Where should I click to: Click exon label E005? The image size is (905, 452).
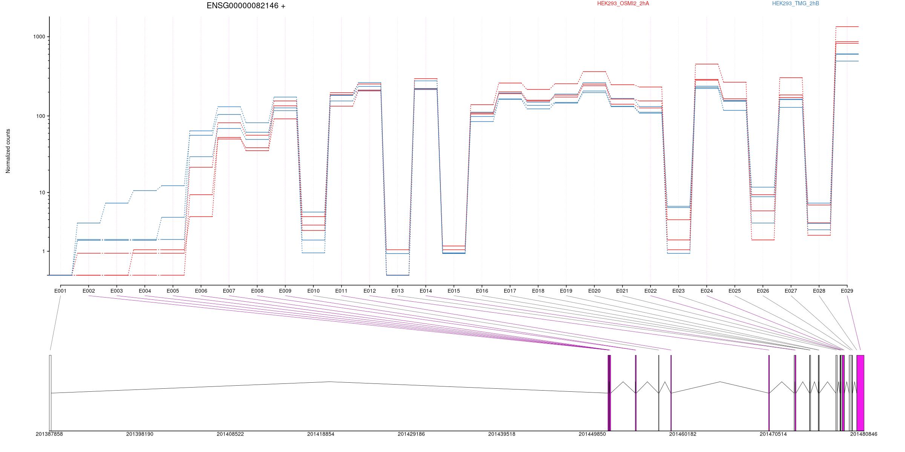click(173, 291)
